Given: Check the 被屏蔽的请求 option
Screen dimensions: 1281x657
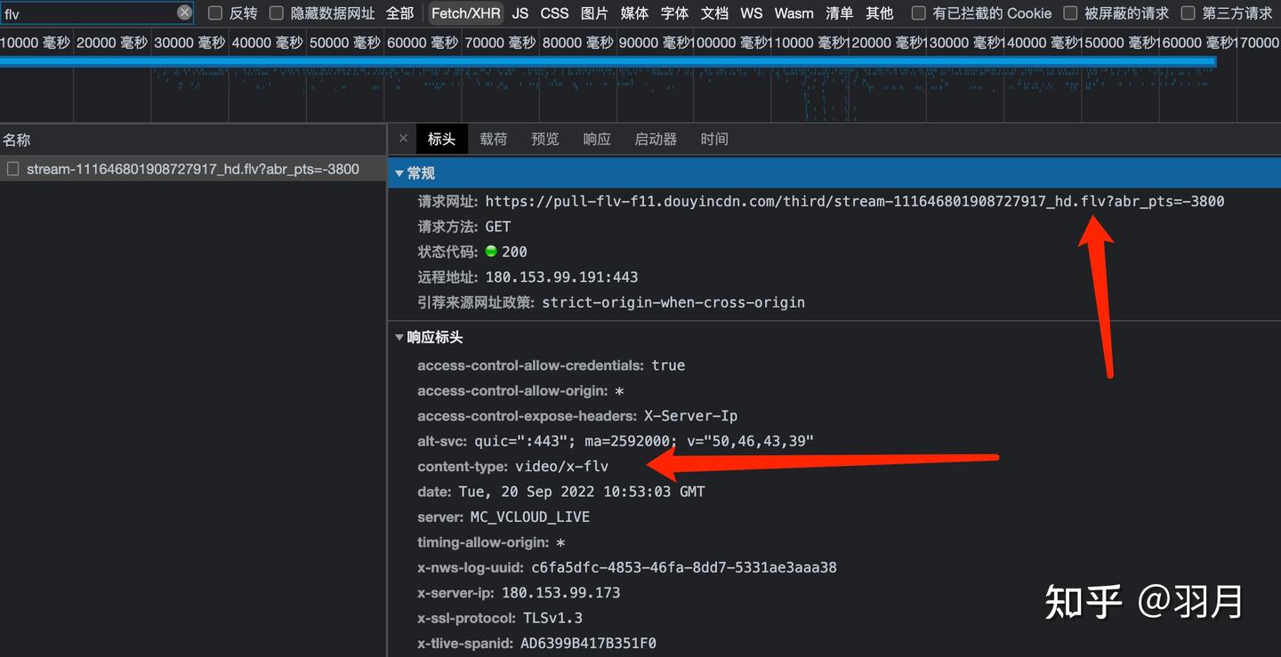Looking at the screenshot, I should 1072,12.
